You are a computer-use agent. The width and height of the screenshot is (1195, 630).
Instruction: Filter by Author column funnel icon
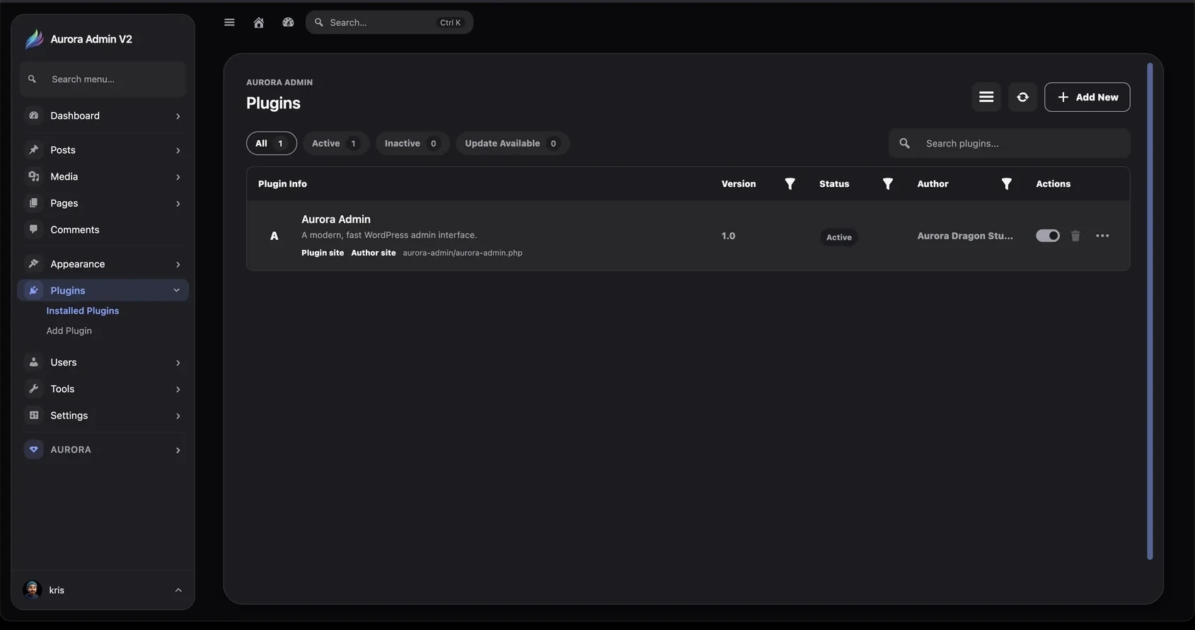click(x=1007, y=184)
